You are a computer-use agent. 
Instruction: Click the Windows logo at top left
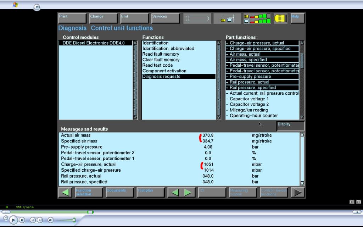pos(16,5)
